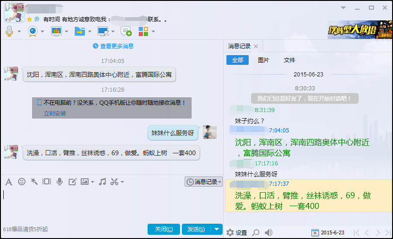Jump to first history page
This screenshot has width=393, height=239.
(357, 233)
